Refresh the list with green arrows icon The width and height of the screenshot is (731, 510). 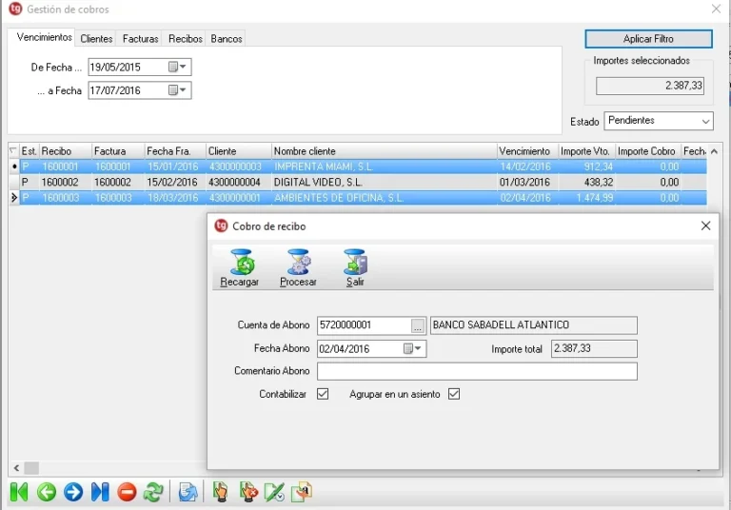click(153, 492)
